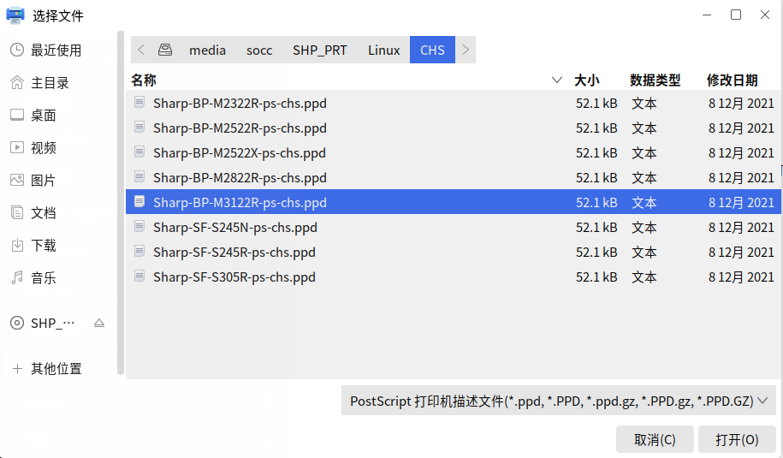This screenshot has width=783, height=458.
Task: Maximize the file chooser window
Action: (736, 15)
